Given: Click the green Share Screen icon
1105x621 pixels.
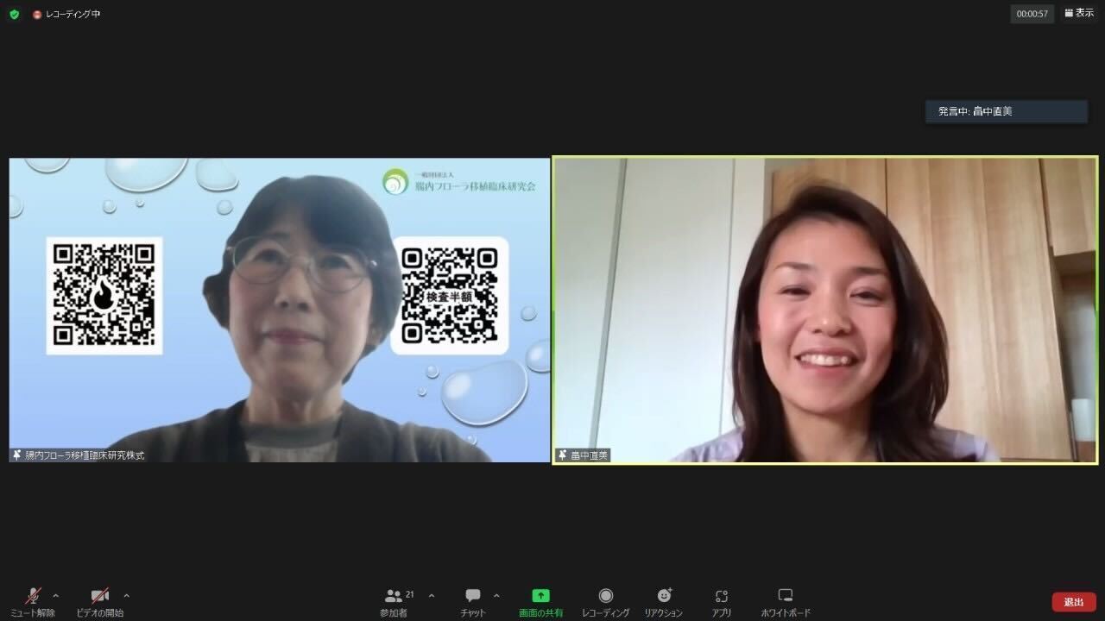Looking at the screenshot, I should [540, 596].
